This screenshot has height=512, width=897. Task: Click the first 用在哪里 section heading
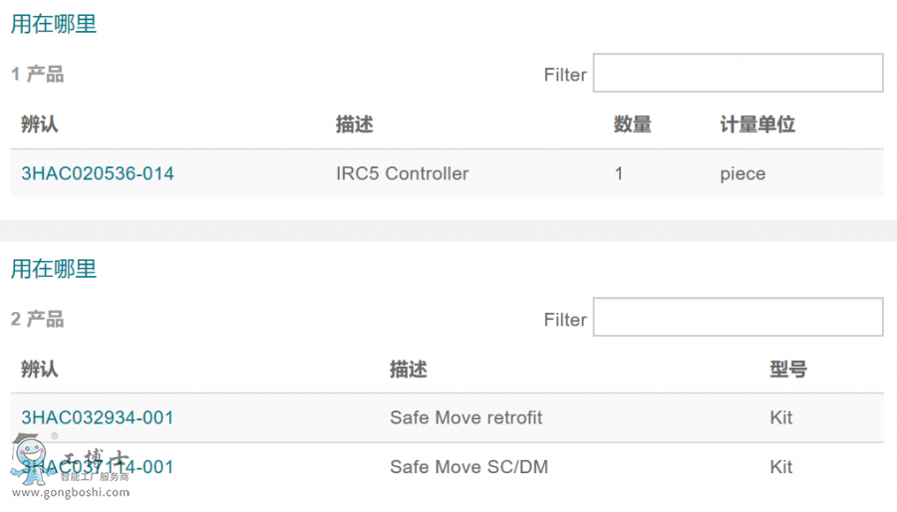click(x=54, y=25)
